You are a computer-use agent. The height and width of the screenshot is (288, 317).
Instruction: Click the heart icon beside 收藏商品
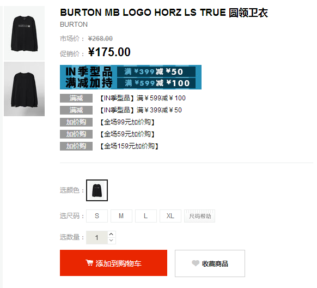click(196, 263)
